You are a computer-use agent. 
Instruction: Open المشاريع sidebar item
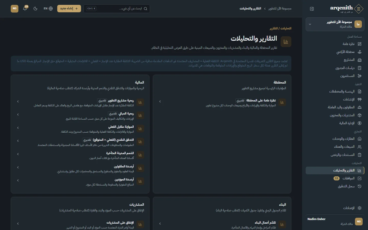tap(335, 60)
